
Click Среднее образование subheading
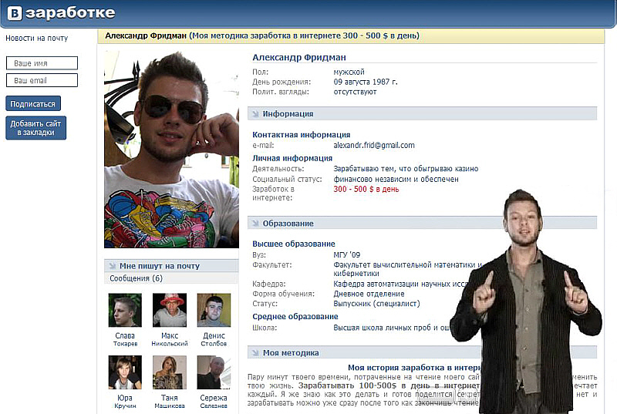pos(295,317)
